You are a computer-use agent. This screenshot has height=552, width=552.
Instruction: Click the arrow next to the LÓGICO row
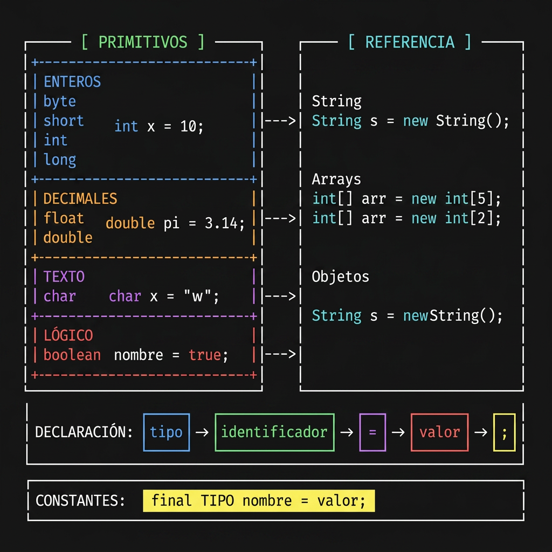(x=281, y=354)
